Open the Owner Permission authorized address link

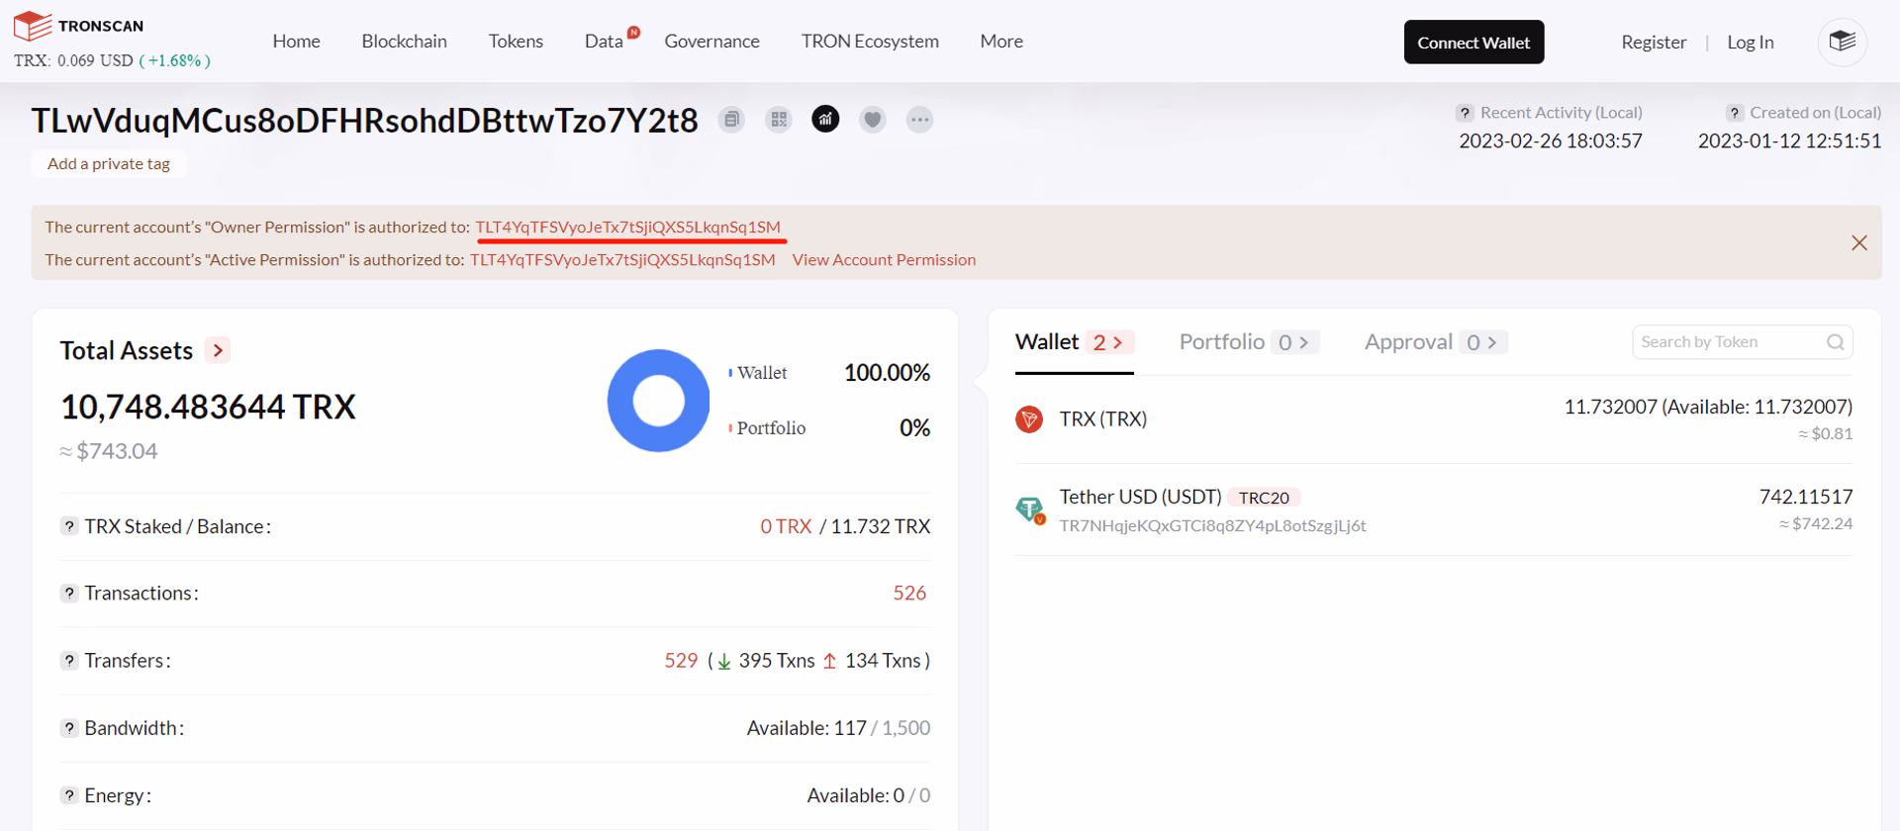(627, 228)
